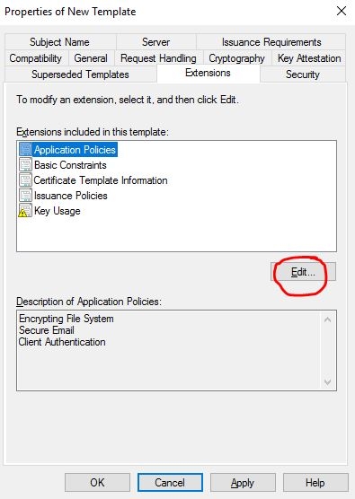Click the Basic Constraints extension icon
This screenshot has width=355, height=499.
coord(25,165)
